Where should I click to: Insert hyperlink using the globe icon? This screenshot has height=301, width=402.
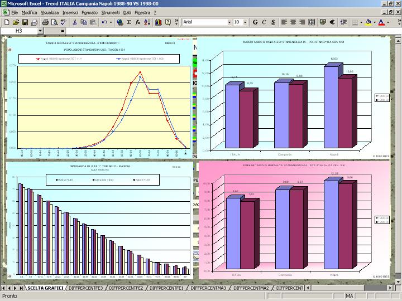[119, 22]
